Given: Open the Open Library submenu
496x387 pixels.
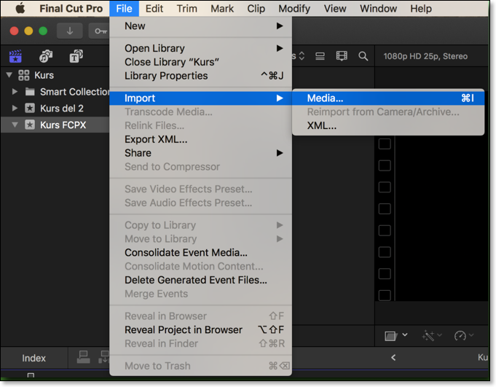Looking at the screenshot, I should [x=200, y=48].
